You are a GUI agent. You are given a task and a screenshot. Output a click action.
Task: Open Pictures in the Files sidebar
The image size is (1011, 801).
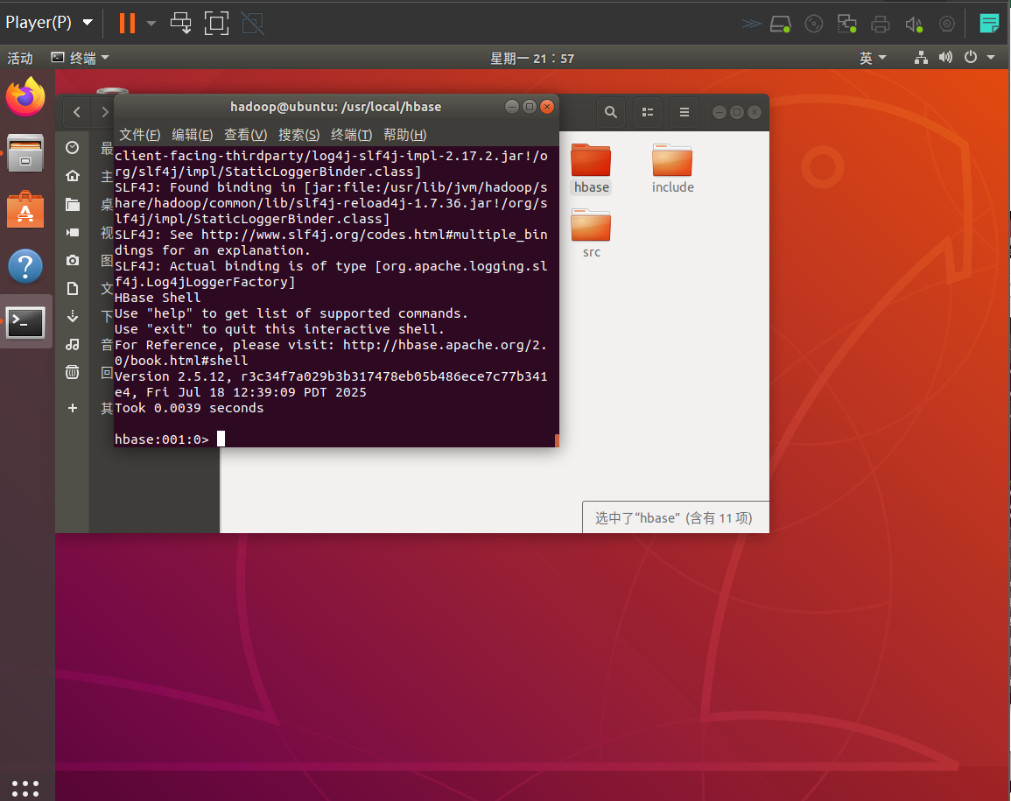point(72,260)
